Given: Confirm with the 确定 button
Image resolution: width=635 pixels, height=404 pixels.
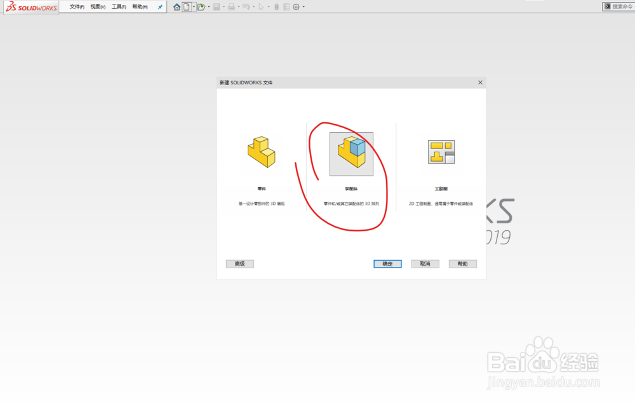Looking at the screenshot, I should click(387, 264).
